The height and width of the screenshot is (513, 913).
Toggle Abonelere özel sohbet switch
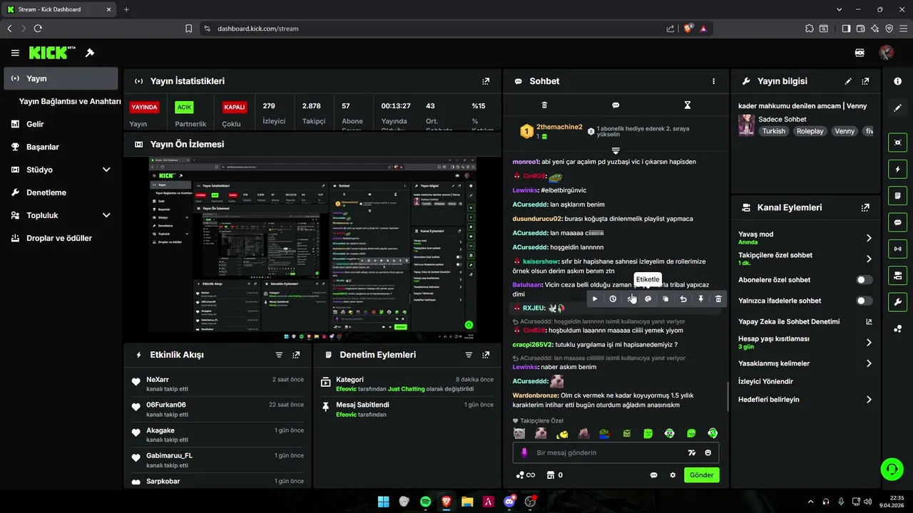(864, 280)
